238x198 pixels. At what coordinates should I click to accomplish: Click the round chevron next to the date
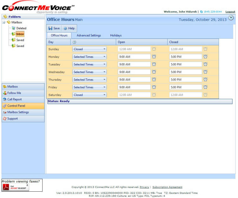point(231,18)
